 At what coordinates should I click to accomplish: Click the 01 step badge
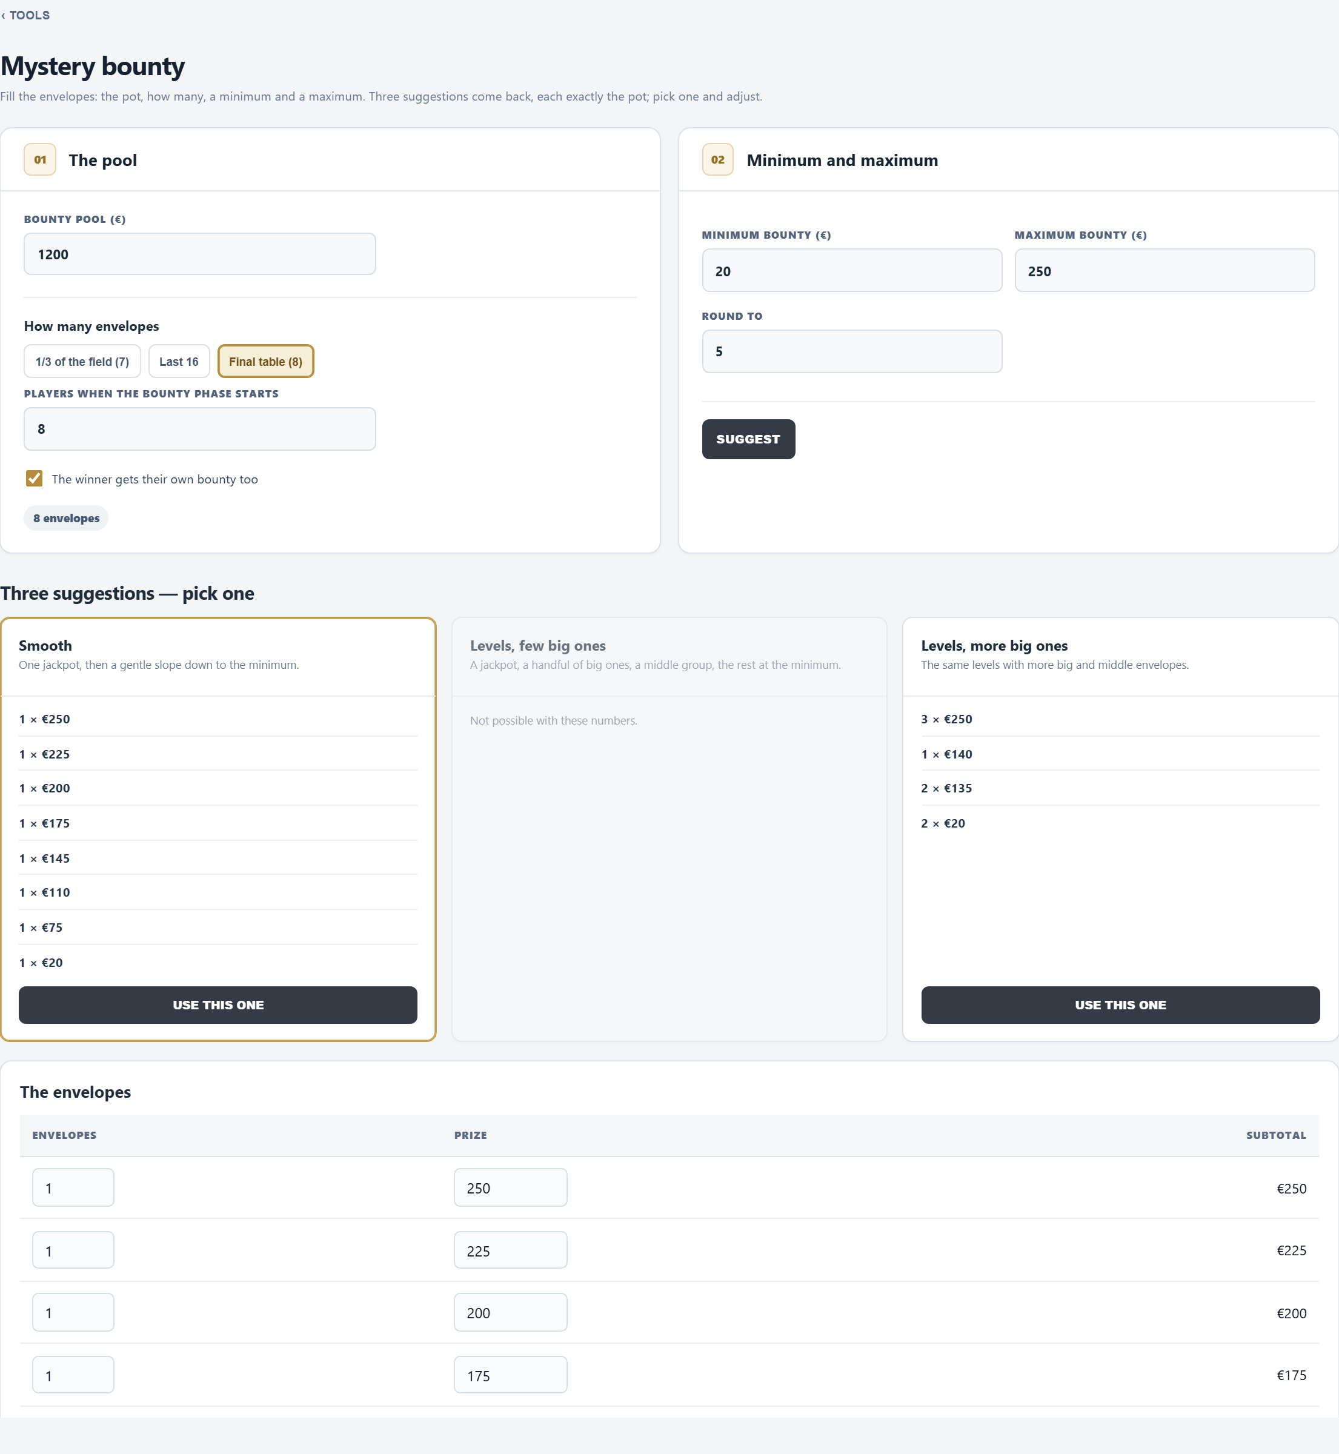coord(40,159)
